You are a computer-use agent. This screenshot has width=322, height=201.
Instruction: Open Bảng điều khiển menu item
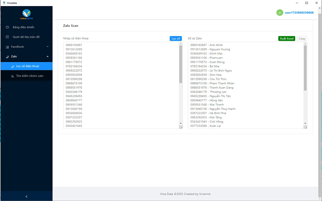click(23, 27)
